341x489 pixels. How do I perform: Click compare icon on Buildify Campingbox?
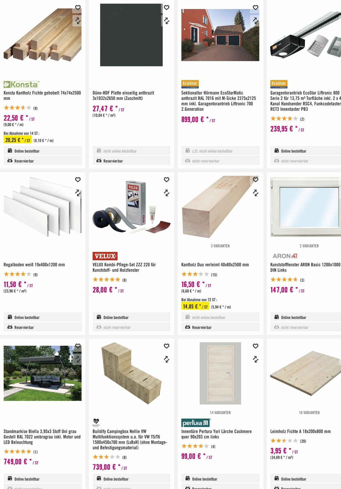click(x=166, y=359)
